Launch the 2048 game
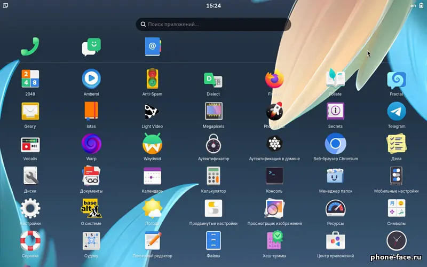This screenshot has width=427, height=267. 30,79
